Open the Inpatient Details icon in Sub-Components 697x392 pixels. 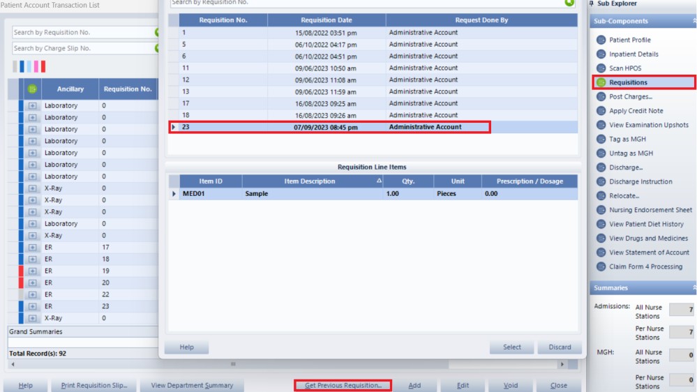601,54
